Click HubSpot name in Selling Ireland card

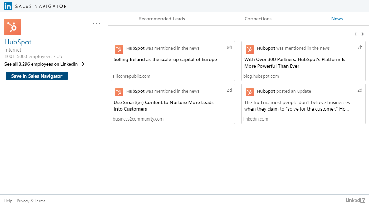(x=135, y=48)
